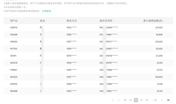Select user ID 179867 cell

[x=14, y=70]
